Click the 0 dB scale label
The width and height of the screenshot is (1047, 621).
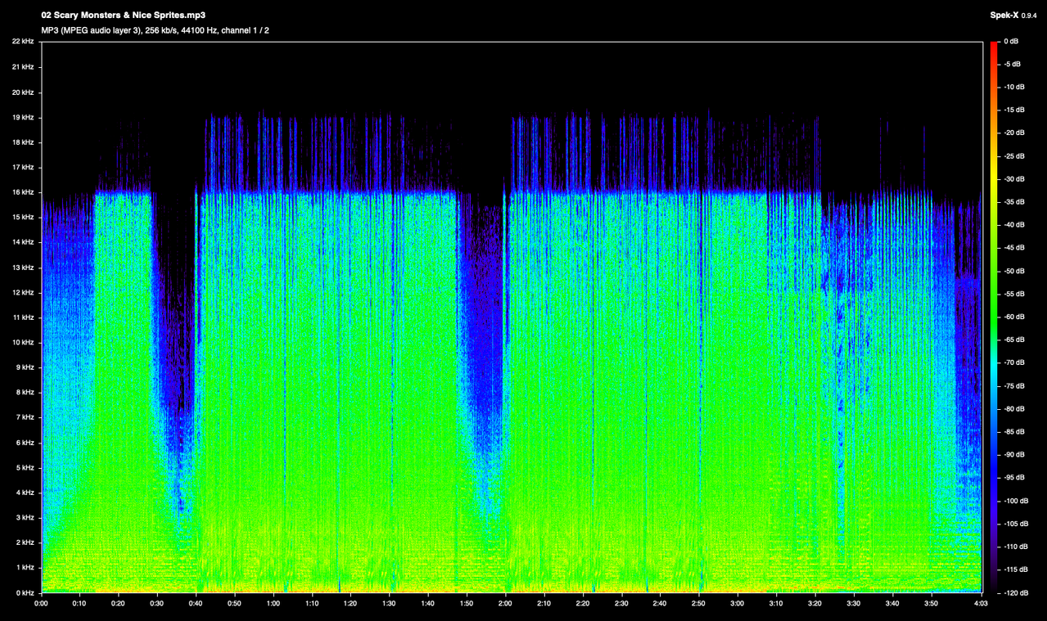1010,42
